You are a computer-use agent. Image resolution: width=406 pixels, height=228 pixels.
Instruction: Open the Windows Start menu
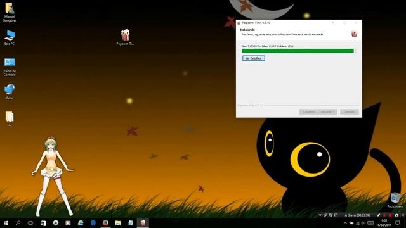click(x=6, y=223)
